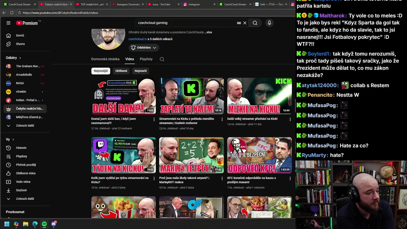Open options menu for 'Streamování na Kicku' video
Image resolution: width=407 pixels, height=229 pixels.
click(x=222, y=119)
